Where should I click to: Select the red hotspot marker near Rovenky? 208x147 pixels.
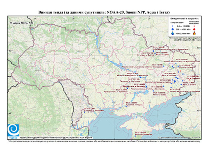(190, 80)
